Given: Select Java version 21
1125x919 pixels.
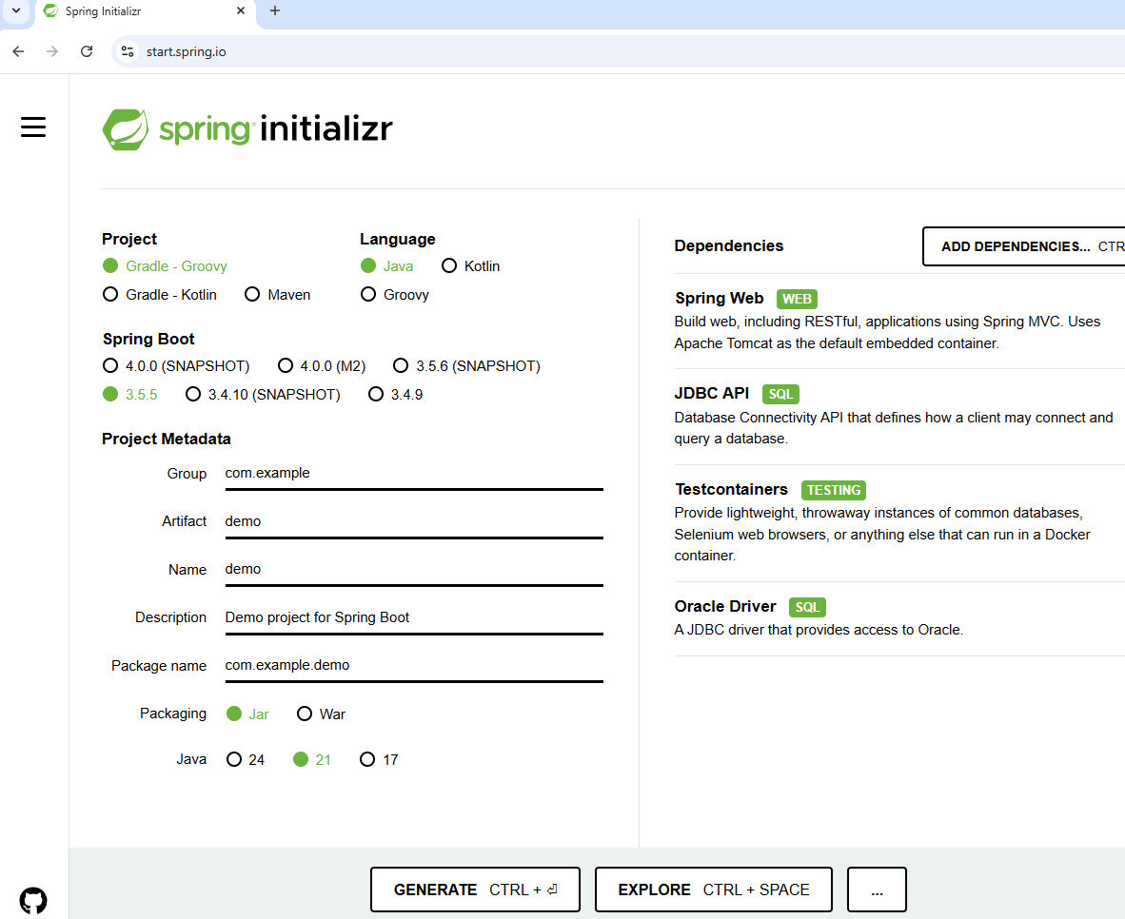Looking at the screenshot, I should coord(312,760).
